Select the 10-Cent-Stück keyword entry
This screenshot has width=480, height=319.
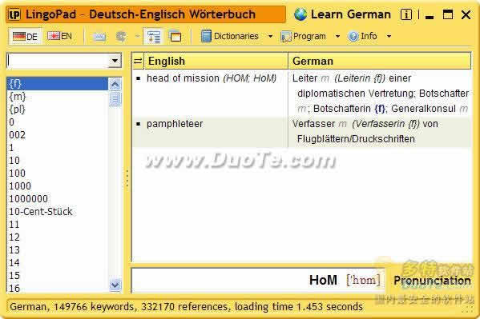41,211
